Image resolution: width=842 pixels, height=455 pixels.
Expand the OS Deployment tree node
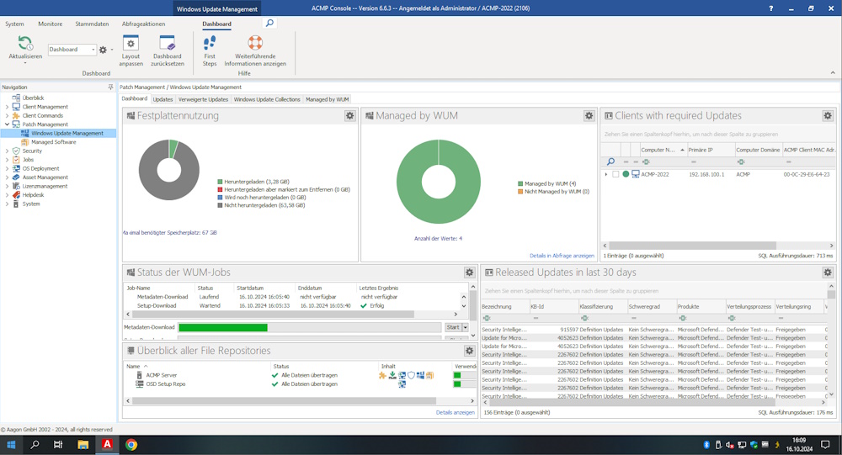pos(7,168)
